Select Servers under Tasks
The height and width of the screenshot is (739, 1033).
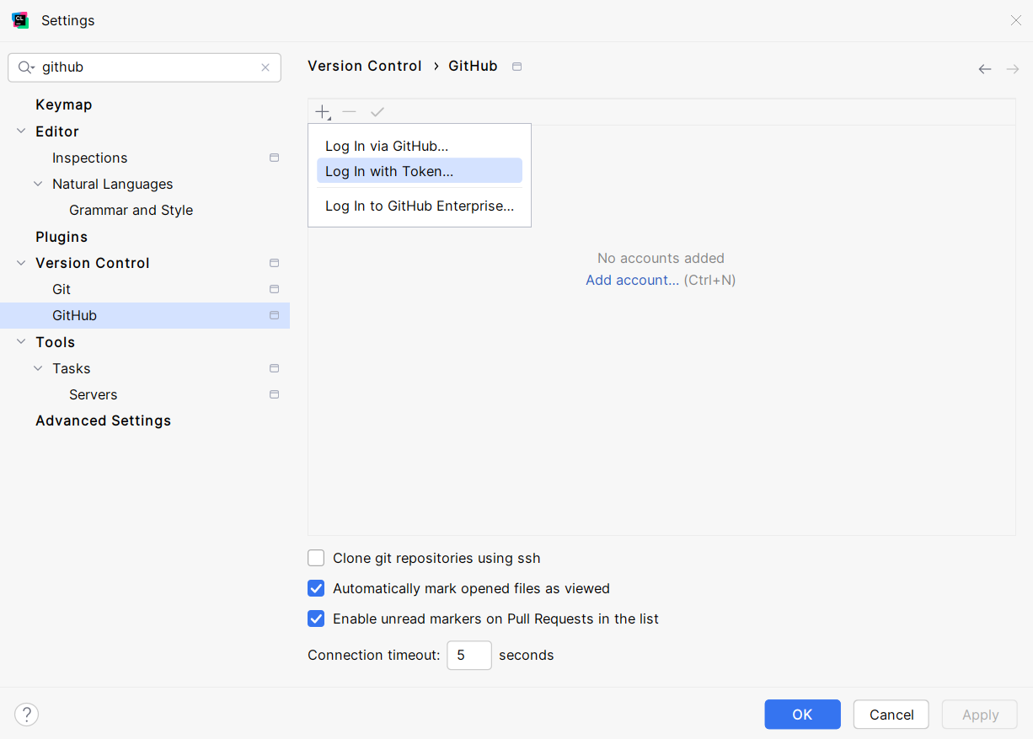click(94, 394)
